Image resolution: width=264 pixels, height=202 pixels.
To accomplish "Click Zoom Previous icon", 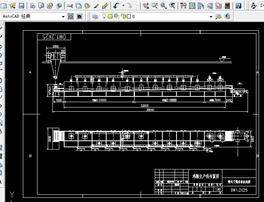I will 172,6.
